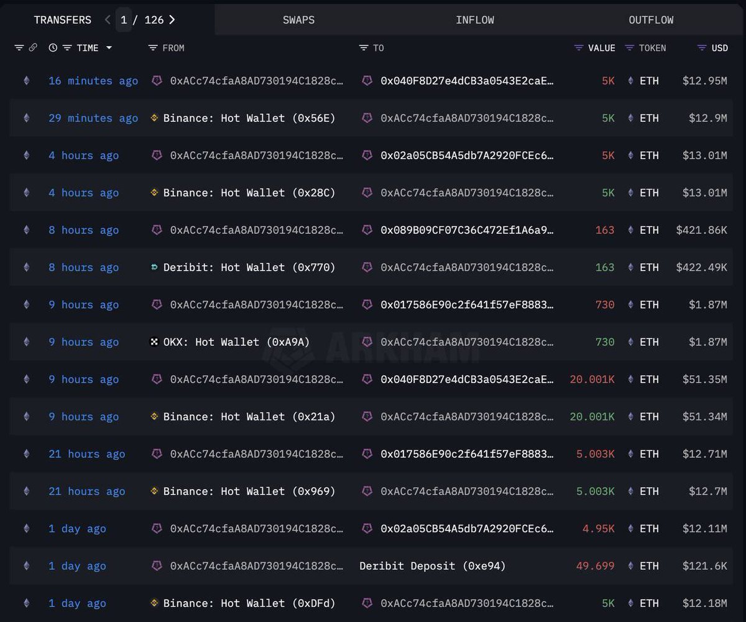This screenshot has width=746, height=622.
Task: Click the $422.49K USD value
Action: [701, 267]
